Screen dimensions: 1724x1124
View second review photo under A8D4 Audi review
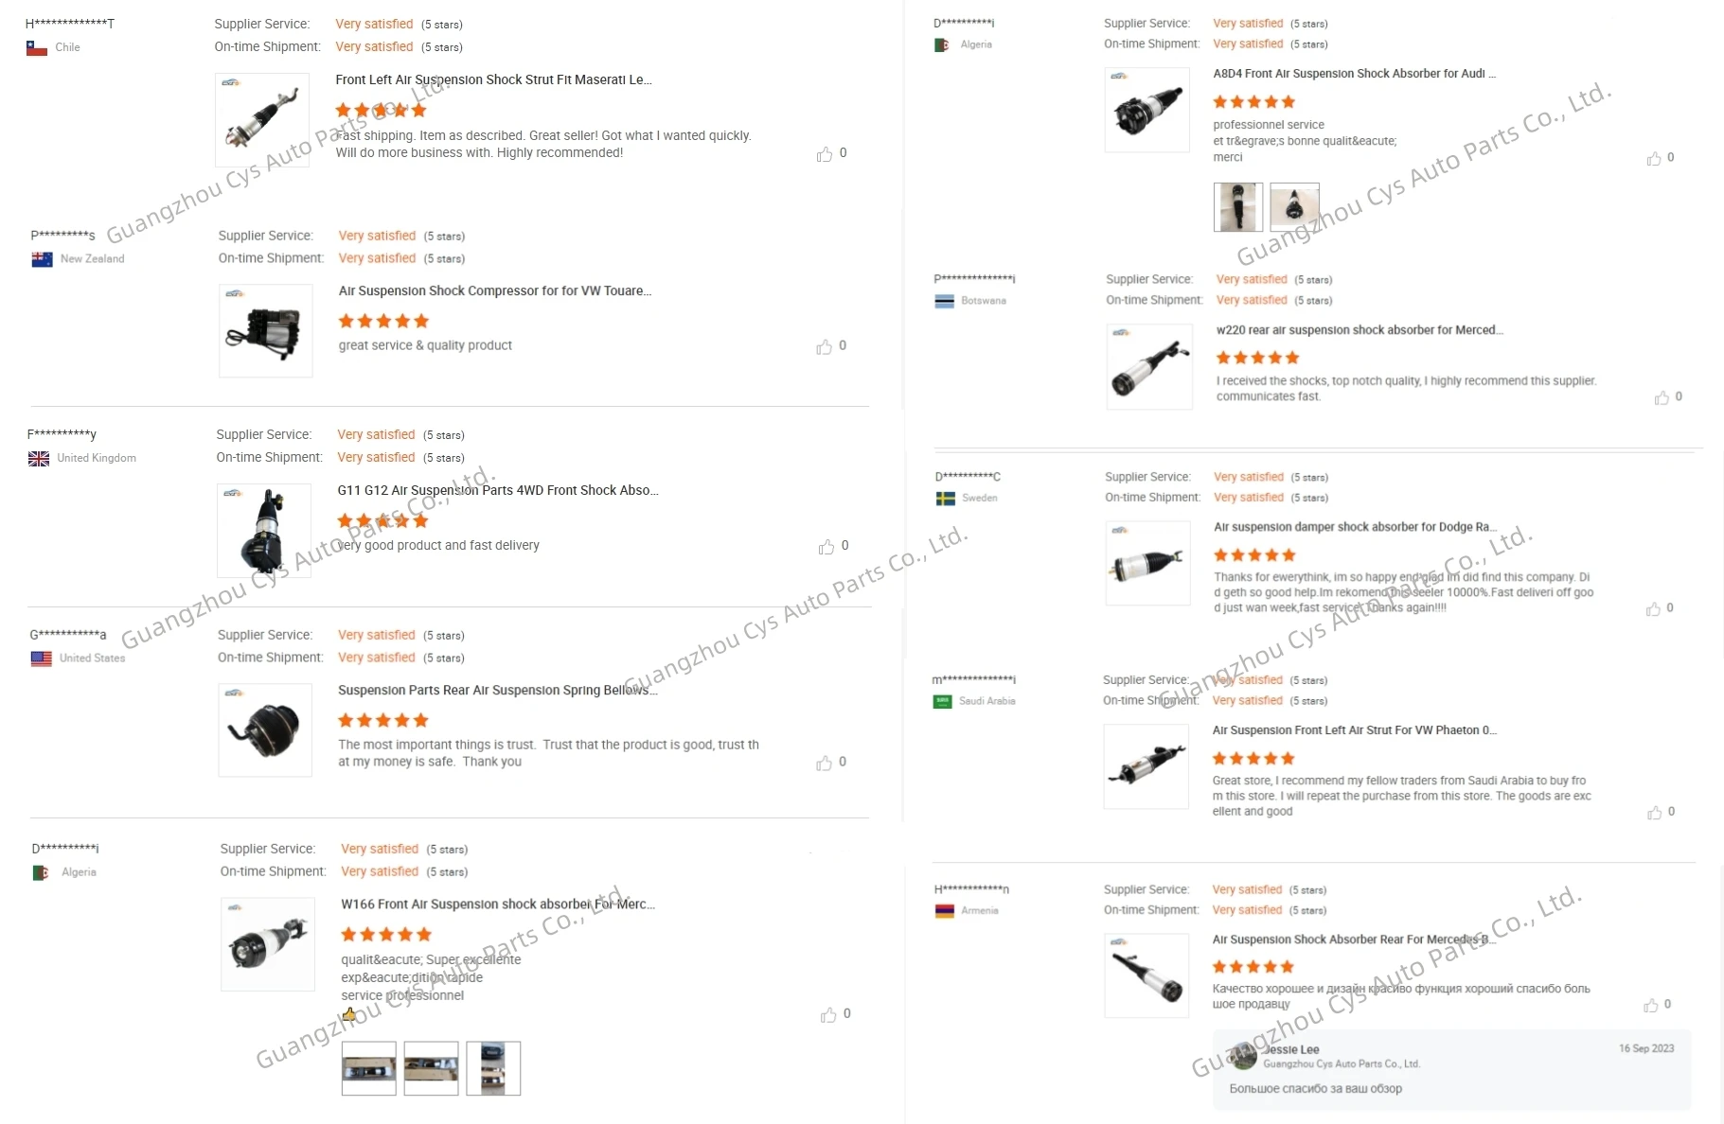[x=1294, y=207]
